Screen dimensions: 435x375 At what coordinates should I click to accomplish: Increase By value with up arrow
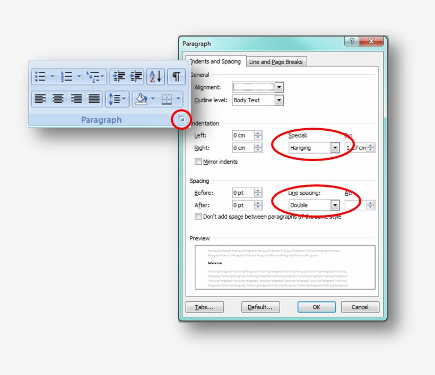click(371, 146)
